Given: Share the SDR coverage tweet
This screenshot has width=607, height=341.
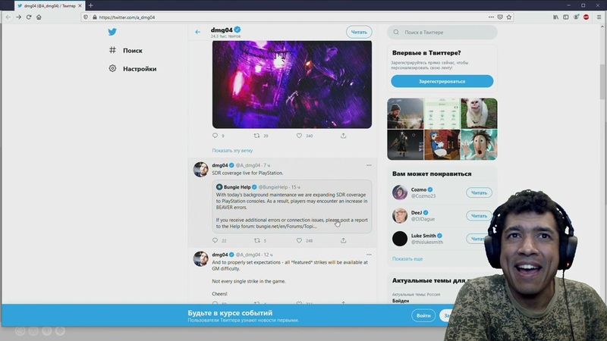Looking at the screenshot, I should pos(344,240).
